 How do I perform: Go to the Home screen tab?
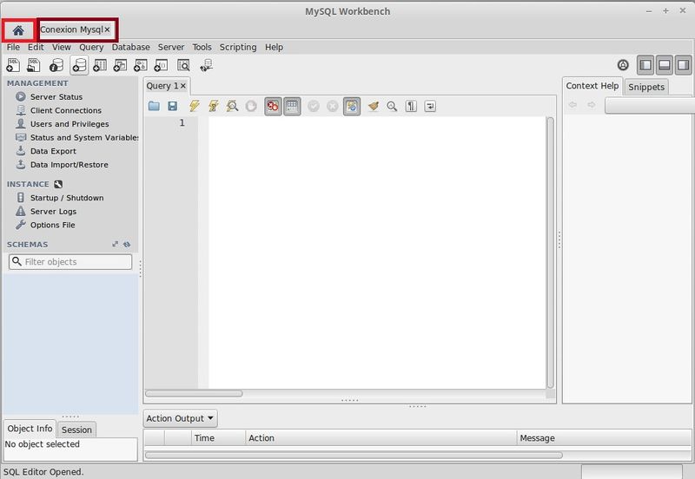18,30
